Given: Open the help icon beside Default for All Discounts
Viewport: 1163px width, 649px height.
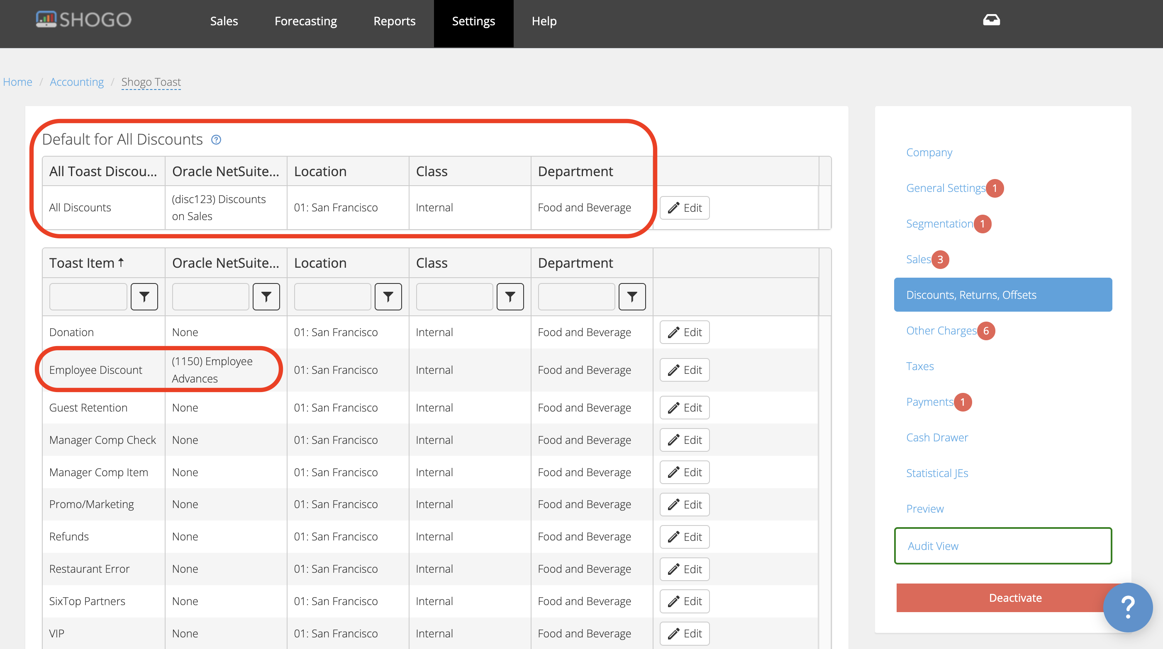Looking at the screenshot, I should 216,140.
